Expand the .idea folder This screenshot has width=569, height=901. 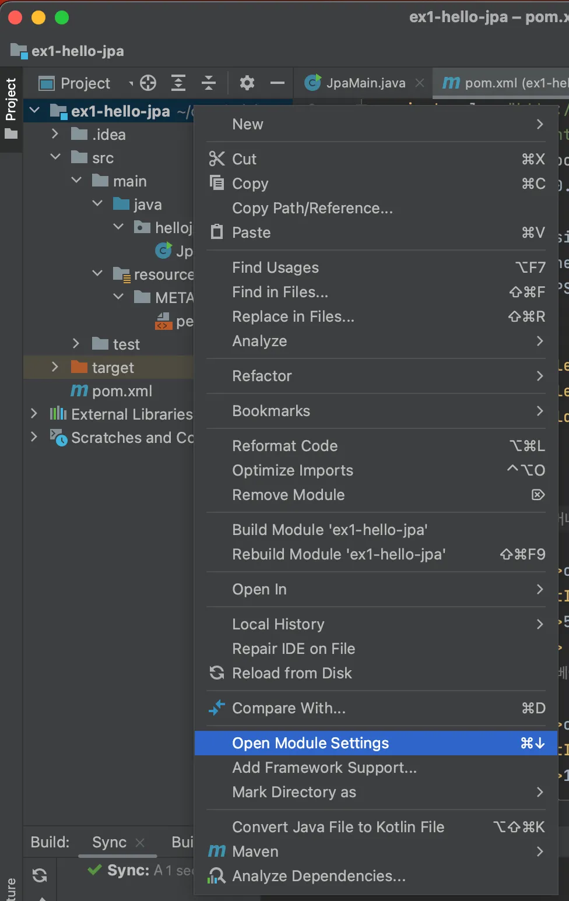click(x=55, y=134)
